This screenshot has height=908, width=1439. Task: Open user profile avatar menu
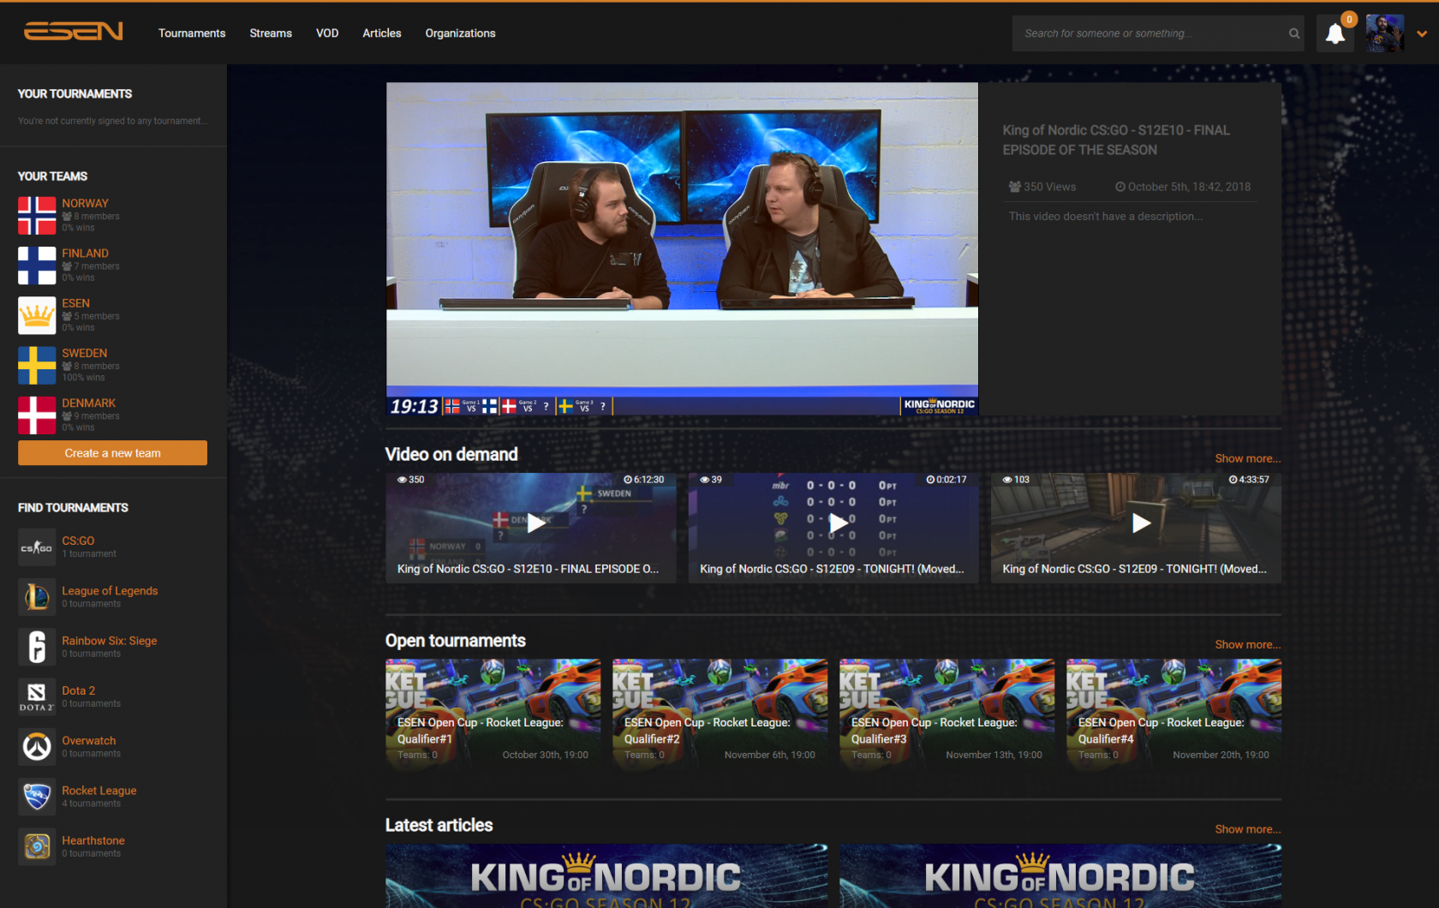(x=1384, y=33)
